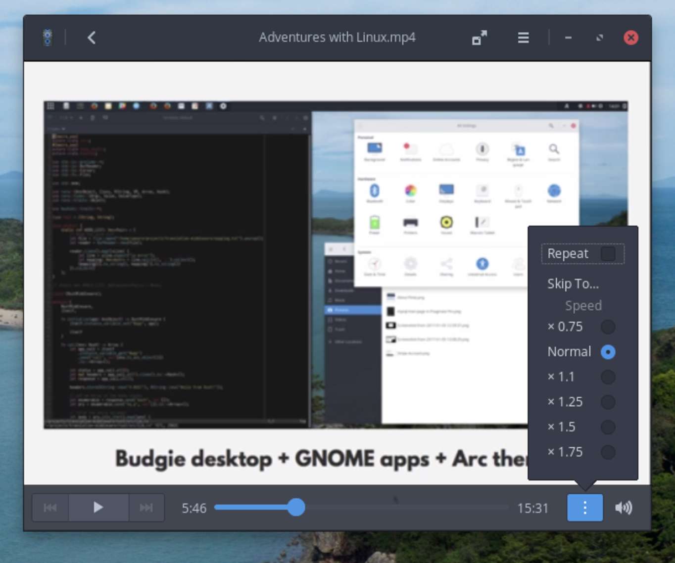Viewport: 675px width, 563px height.
Task: Click the unplayed part of the seek bar
Action: [x=407, y=507]
